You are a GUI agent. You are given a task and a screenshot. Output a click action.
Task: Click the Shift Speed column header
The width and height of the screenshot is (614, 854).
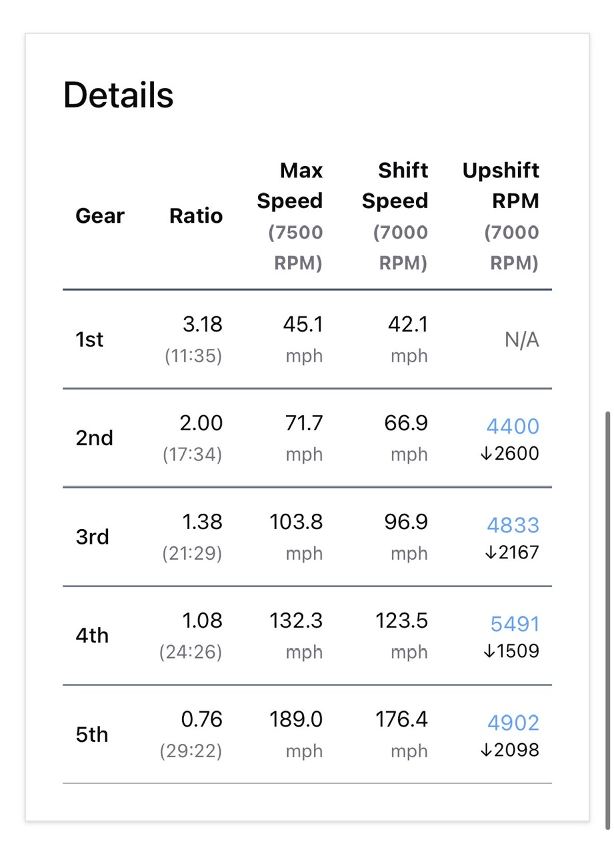(x=395, y=185)
